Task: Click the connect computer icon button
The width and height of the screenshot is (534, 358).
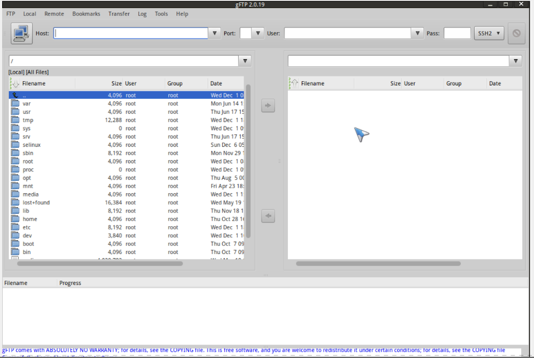Action: [x=21, y=34]
